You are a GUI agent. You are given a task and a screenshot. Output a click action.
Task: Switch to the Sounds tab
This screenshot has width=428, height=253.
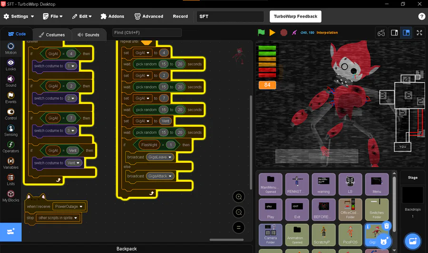pyautogui.click(x=88, y=35)
